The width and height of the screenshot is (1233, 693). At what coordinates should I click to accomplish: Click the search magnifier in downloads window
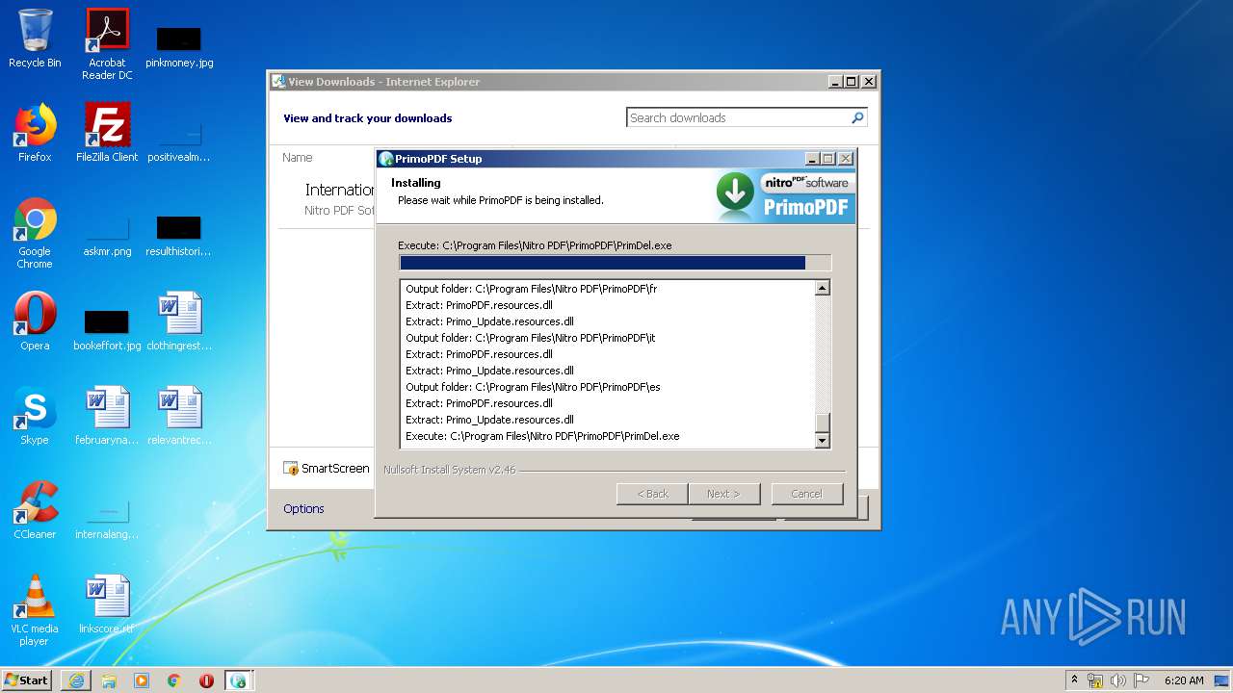[857, 117]
